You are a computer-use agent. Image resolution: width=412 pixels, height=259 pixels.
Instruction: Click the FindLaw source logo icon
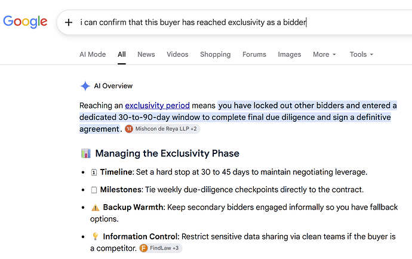(x=143, y=248)
